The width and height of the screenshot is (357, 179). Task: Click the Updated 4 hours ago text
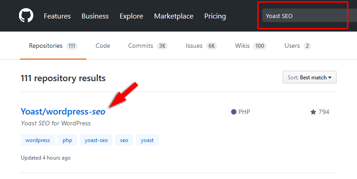46,158
